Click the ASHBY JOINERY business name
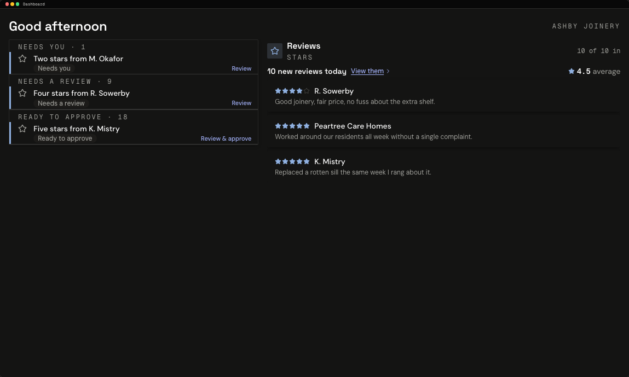The height and width of the screenshot is (377, 629). click(x=586, y=26)
